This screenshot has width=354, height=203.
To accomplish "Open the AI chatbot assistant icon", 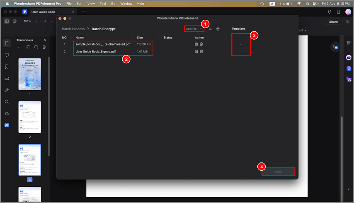I will coord(349,58).
